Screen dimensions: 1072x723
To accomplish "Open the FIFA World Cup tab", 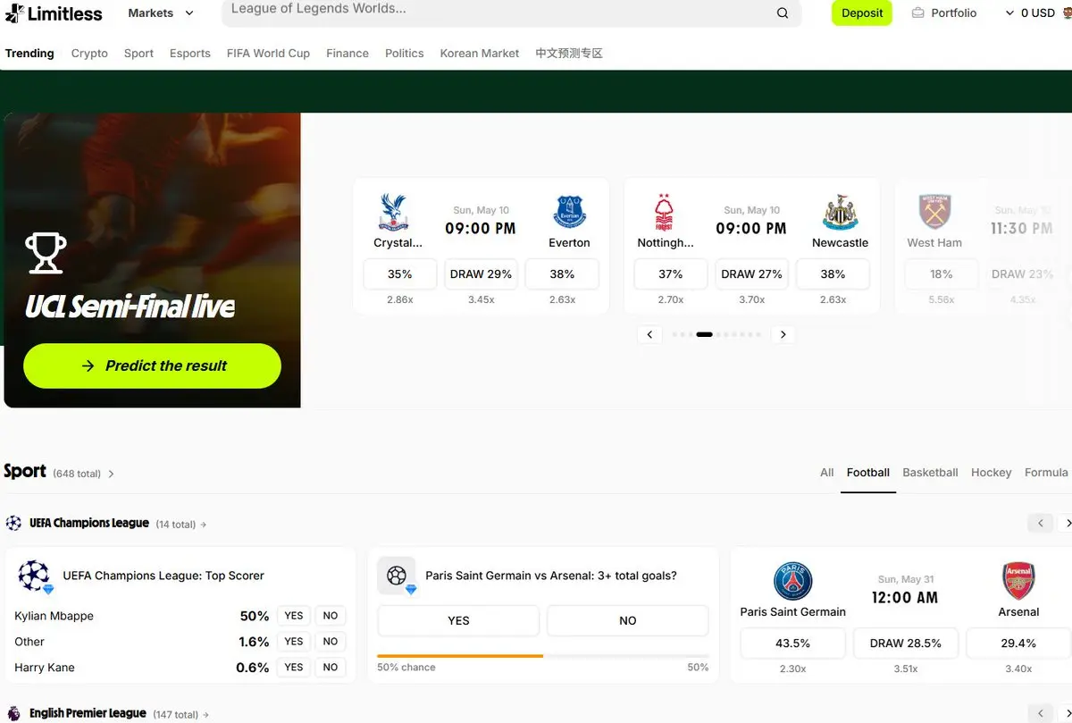I will pos(268,54).
